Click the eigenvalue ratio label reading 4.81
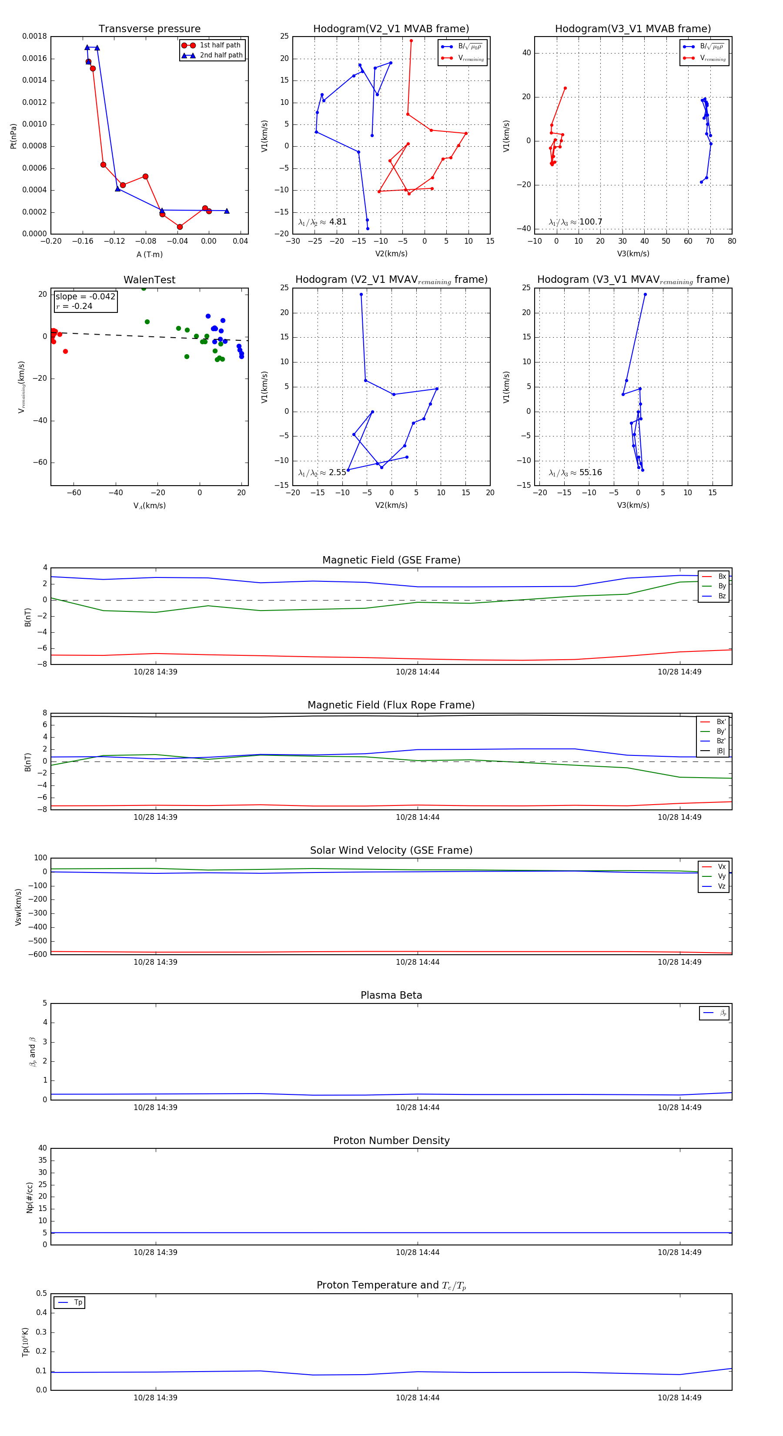This screenshot has height=1436, width=783. (322, 222)
